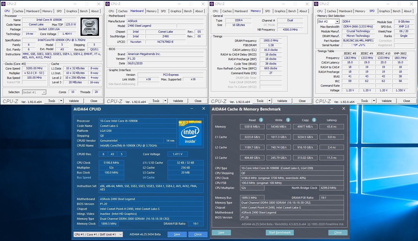Open the Tools dropdown arrow in the CPU-Z Processor window
The width and height of the screenshot is (418, 241).
coord(61,101)
